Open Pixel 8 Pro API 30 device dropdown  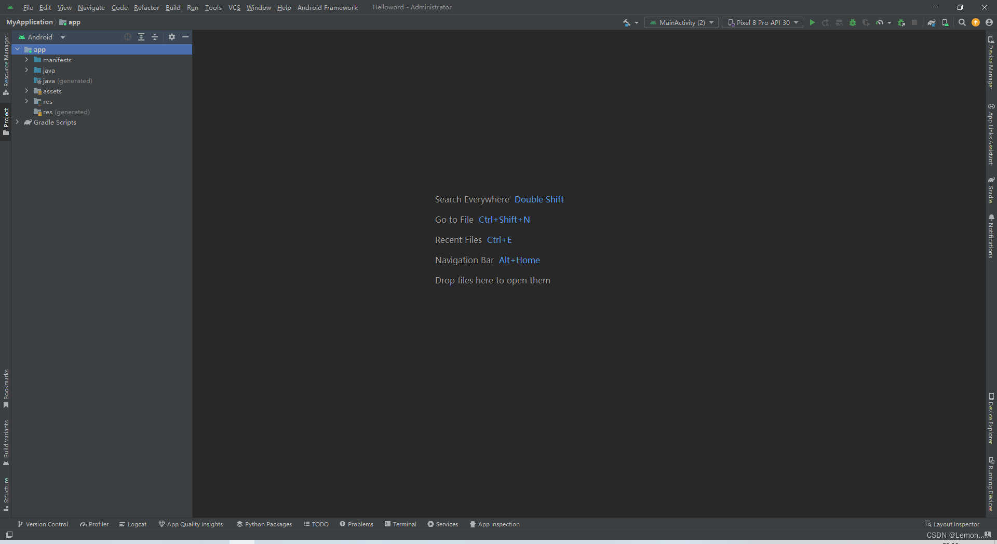[762, 22]
